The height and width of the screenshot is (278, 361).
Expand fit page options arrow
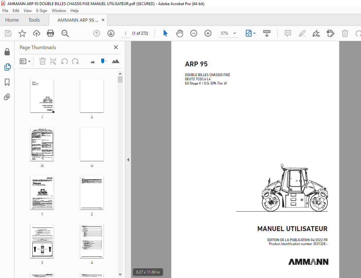[x=254, y=33]
